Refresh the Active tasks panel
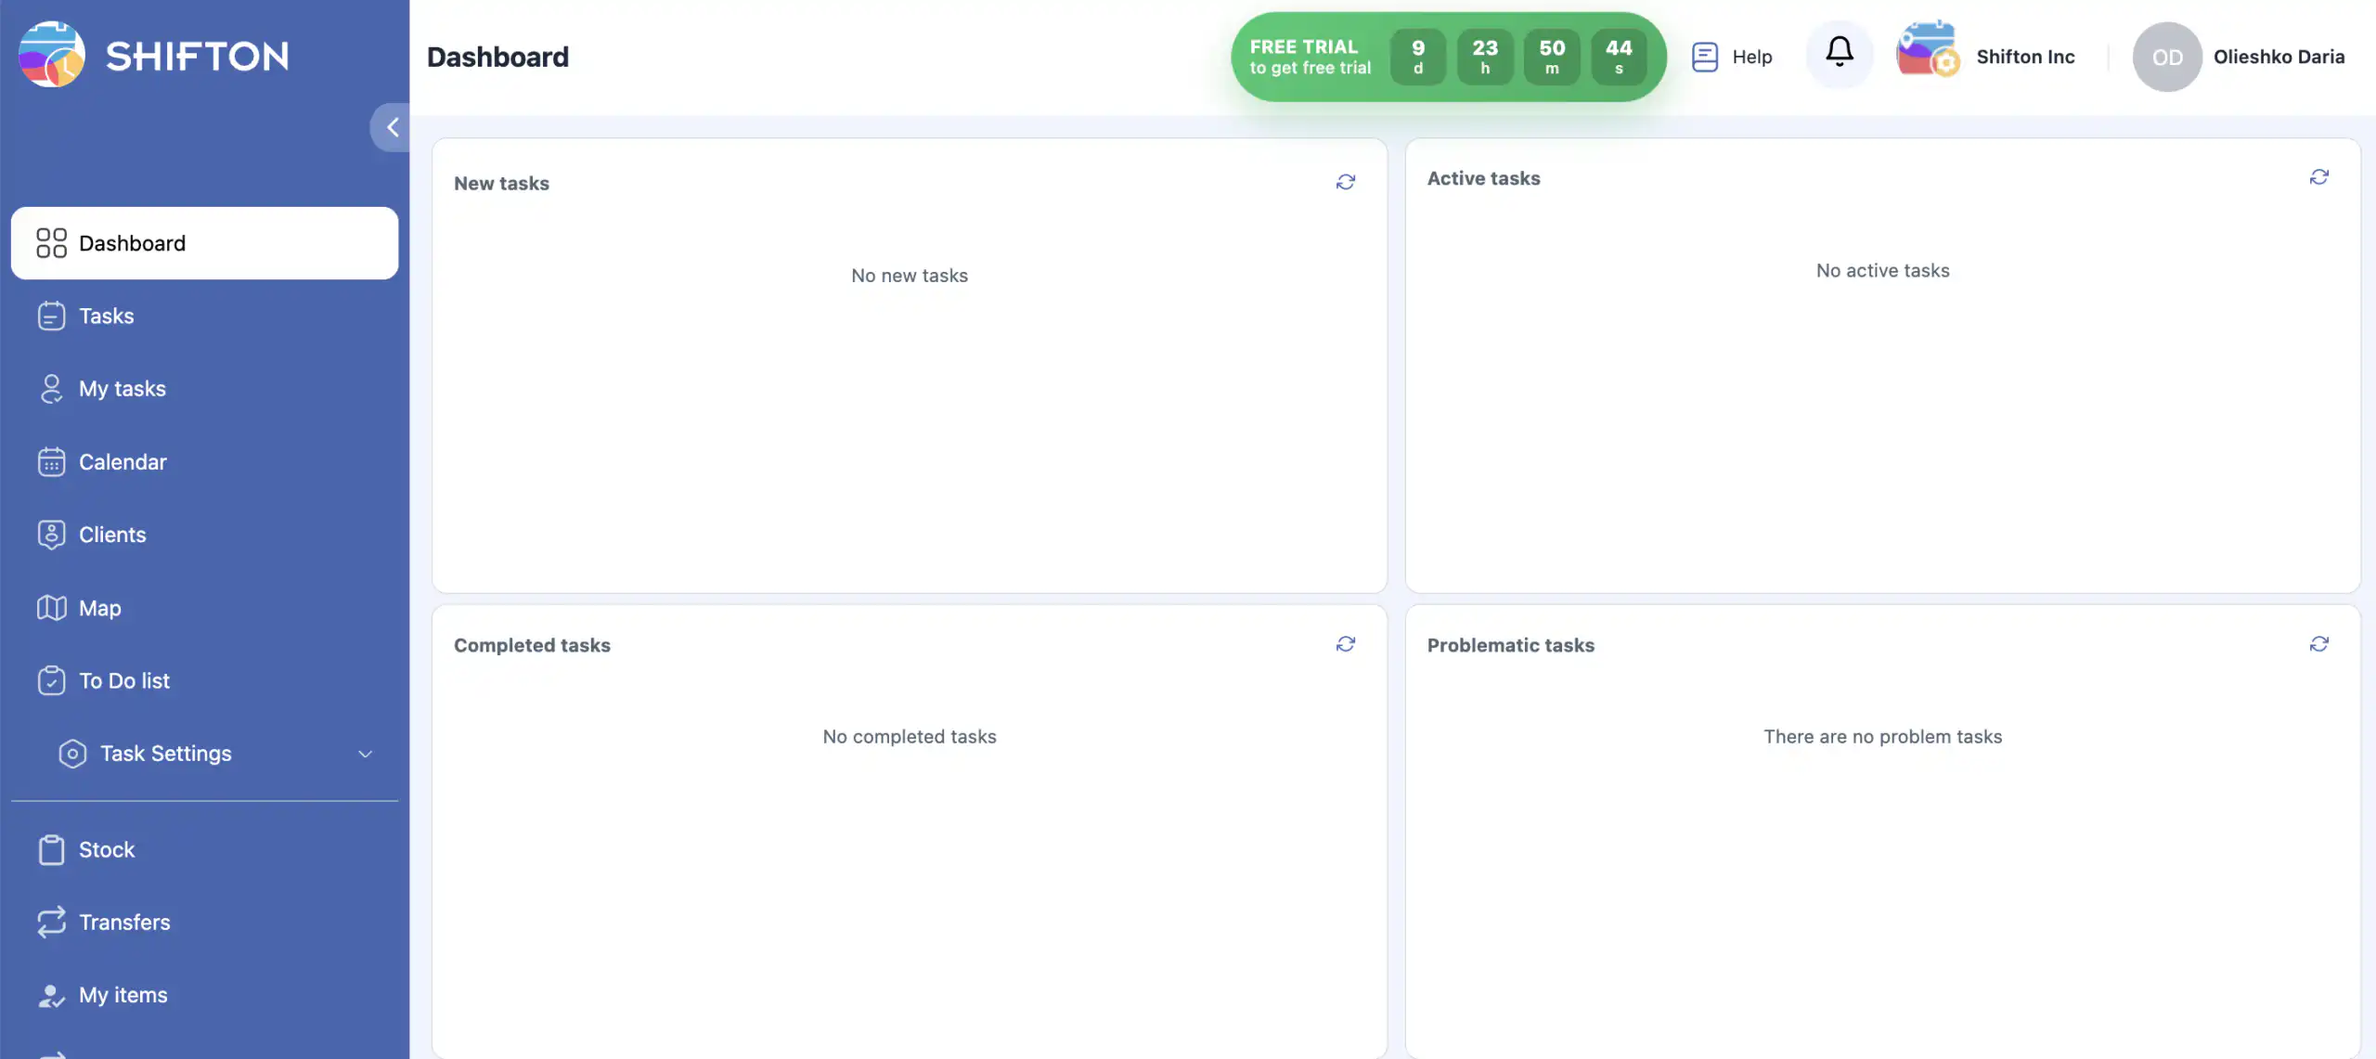 coord(2318,177)
